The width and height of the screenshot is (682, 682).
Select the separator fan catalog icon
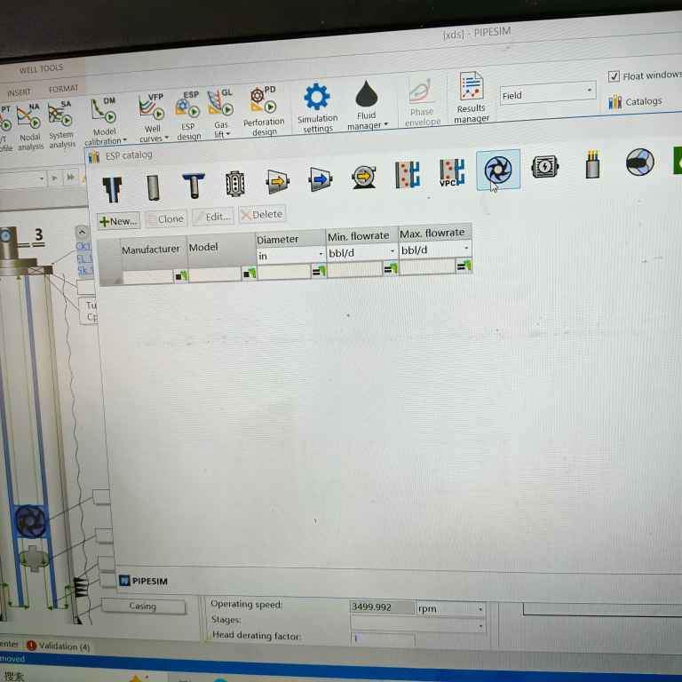(x=639, y=162)
